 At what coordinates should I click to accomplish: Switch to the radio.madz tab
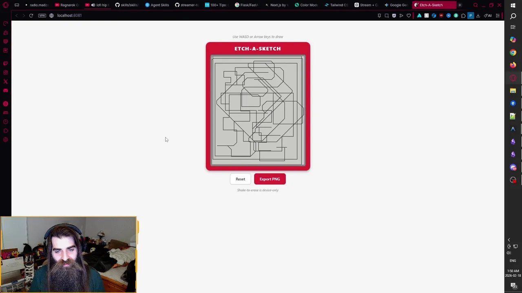(37, 5)
